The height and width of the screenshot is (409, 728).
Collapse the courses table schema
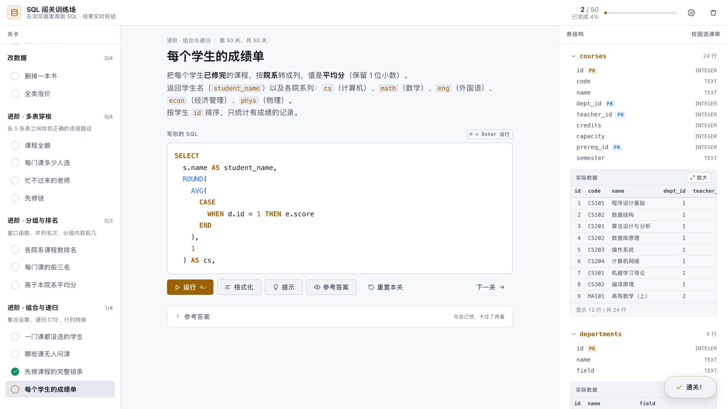point(573,56)
